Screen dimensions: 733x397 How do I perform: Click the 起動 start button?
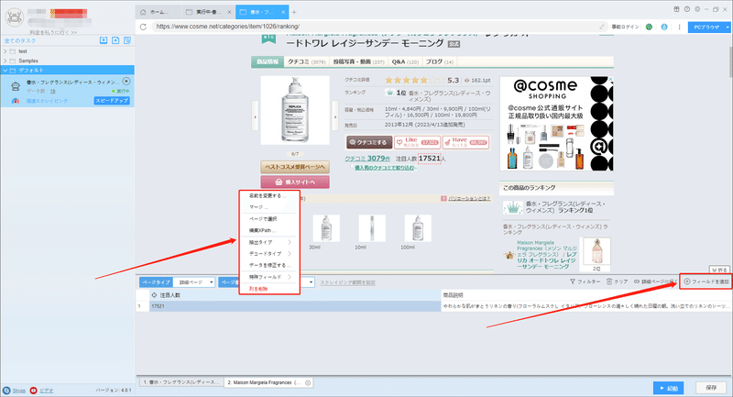[669, 388]
